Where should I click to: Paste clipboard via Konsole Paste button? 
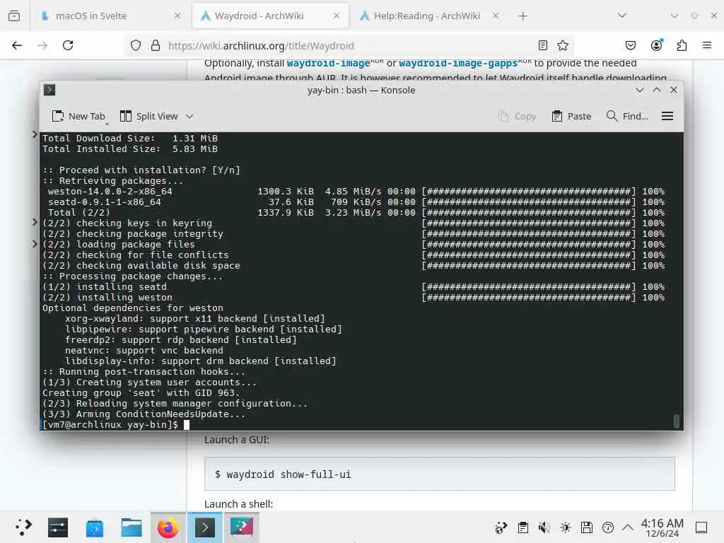571,117
